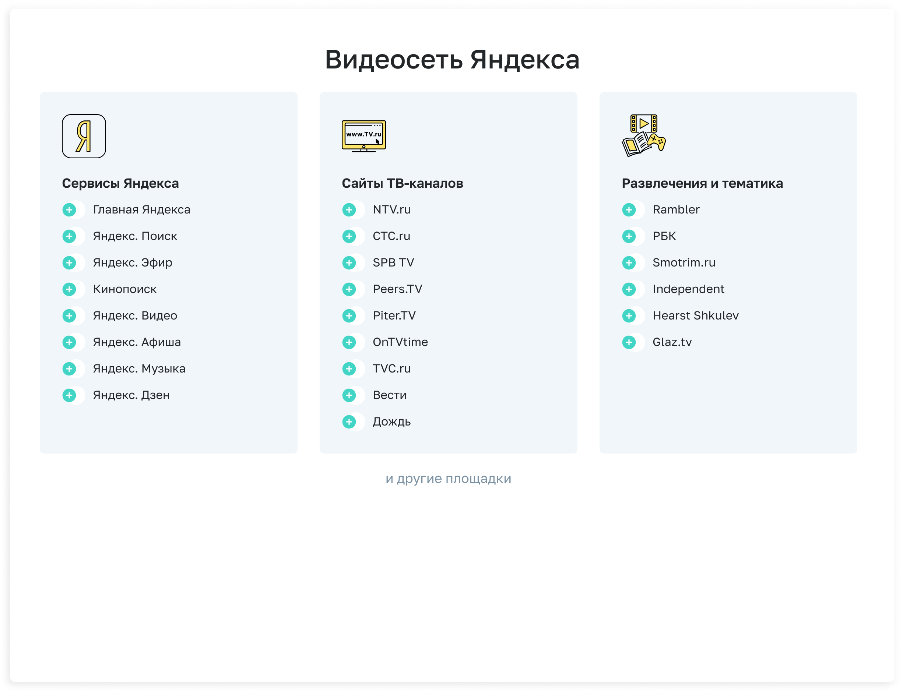This screenshot has width=903, height=692.
Task: Click the Видеосеть Яндекса page title
Action: tap(452, 59)
